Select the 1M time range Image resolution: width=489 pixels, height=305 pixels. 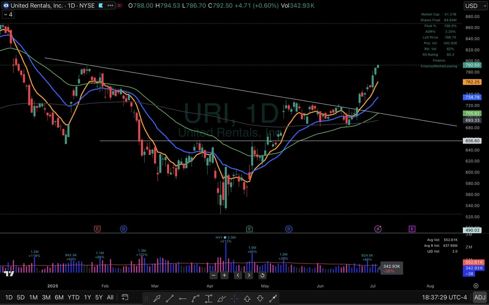click(x=33, y=297)
